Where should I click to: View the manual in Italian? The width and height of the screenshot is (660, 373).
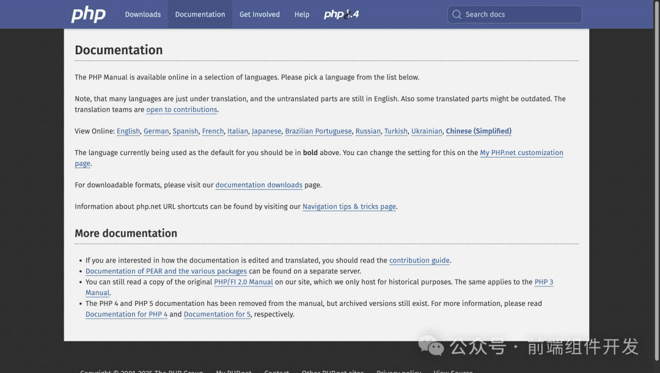coord(238,131)
